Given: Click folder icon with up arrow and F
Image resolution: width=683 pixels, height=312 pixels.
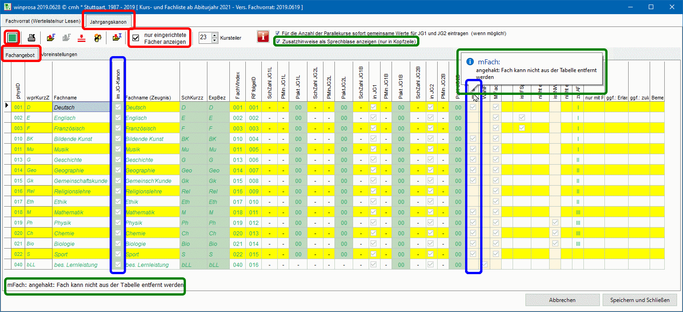Looking at the screenshot, I should tap(51, 38).
